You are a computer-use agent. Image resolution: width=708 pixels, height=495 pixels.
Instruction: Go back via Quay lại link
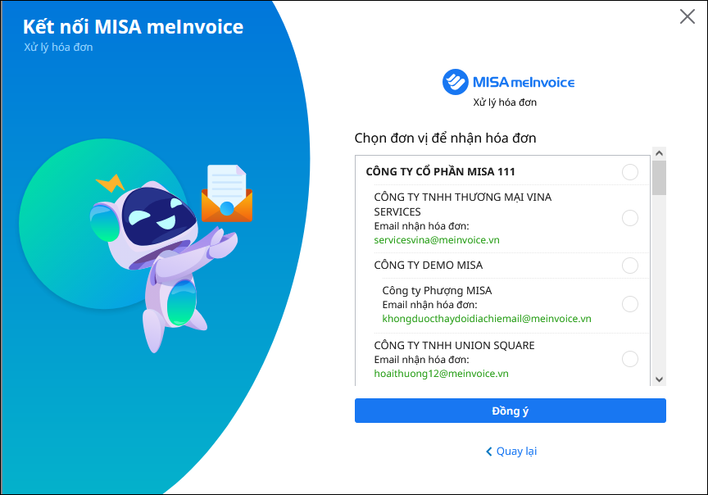(516, 452)
